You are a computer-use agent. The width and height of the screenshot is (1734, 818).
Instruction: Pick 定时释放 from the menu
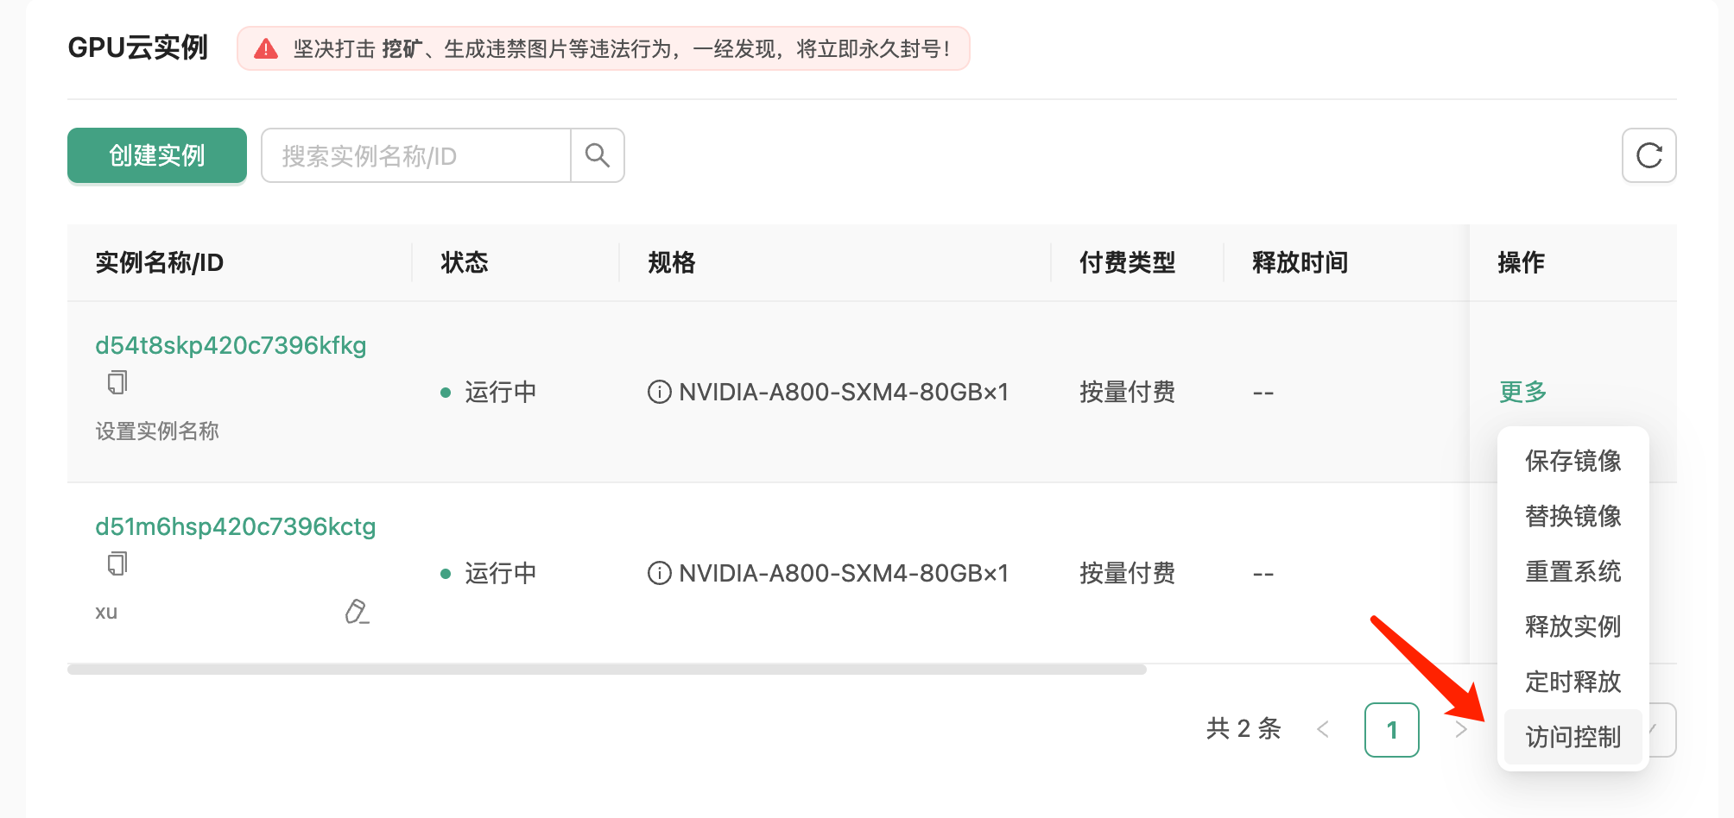[x=1573, y=682]
